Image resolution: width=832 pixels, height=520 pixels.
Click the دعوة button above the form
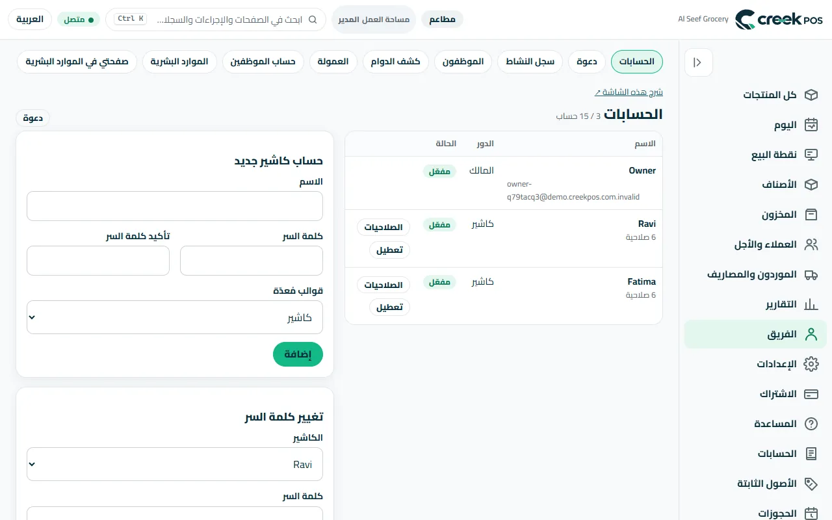click(x=32, y=118)
